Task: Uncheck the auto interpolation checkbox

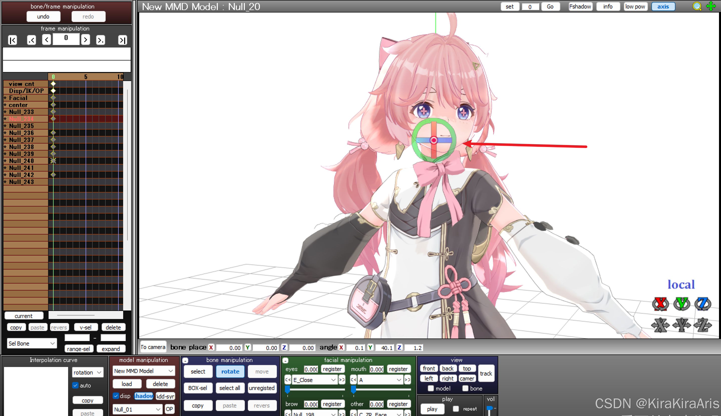Action: click(x=75, y=385)
